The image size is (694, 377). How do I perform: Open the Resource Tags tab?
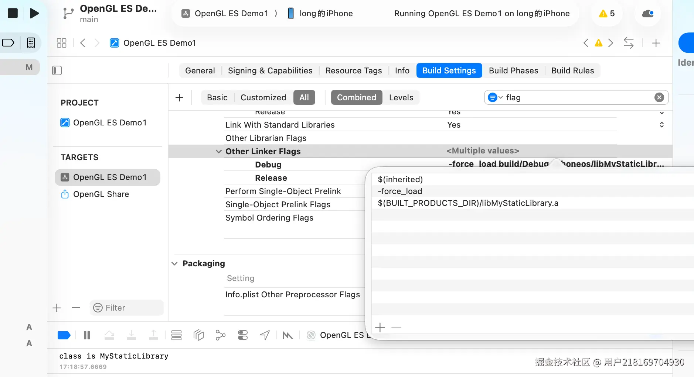354,70
